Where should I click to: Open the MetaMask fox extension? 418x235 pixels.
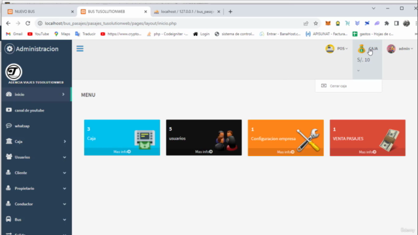pyautogui.click(x=328, y=23)
